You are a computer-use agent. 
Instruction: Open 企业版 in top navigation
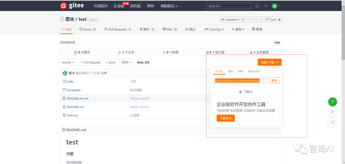click(119, 6)
